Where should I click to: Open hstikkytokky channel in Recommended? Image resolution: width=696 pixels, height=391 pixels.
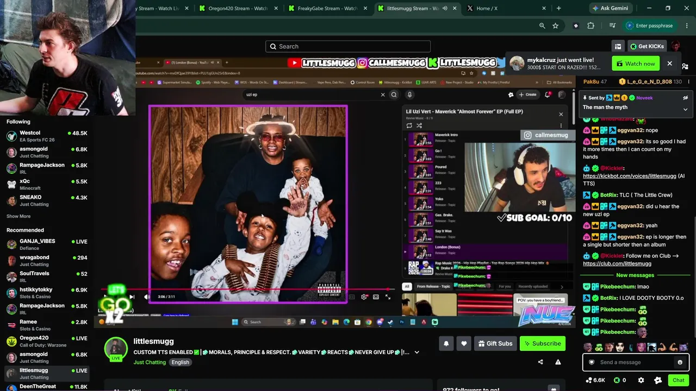47,293
